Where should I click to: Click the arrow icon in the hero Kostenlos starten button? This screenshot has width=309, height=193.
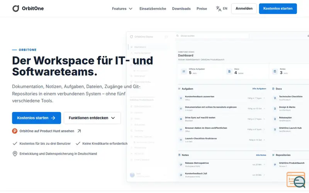[53, 118]
